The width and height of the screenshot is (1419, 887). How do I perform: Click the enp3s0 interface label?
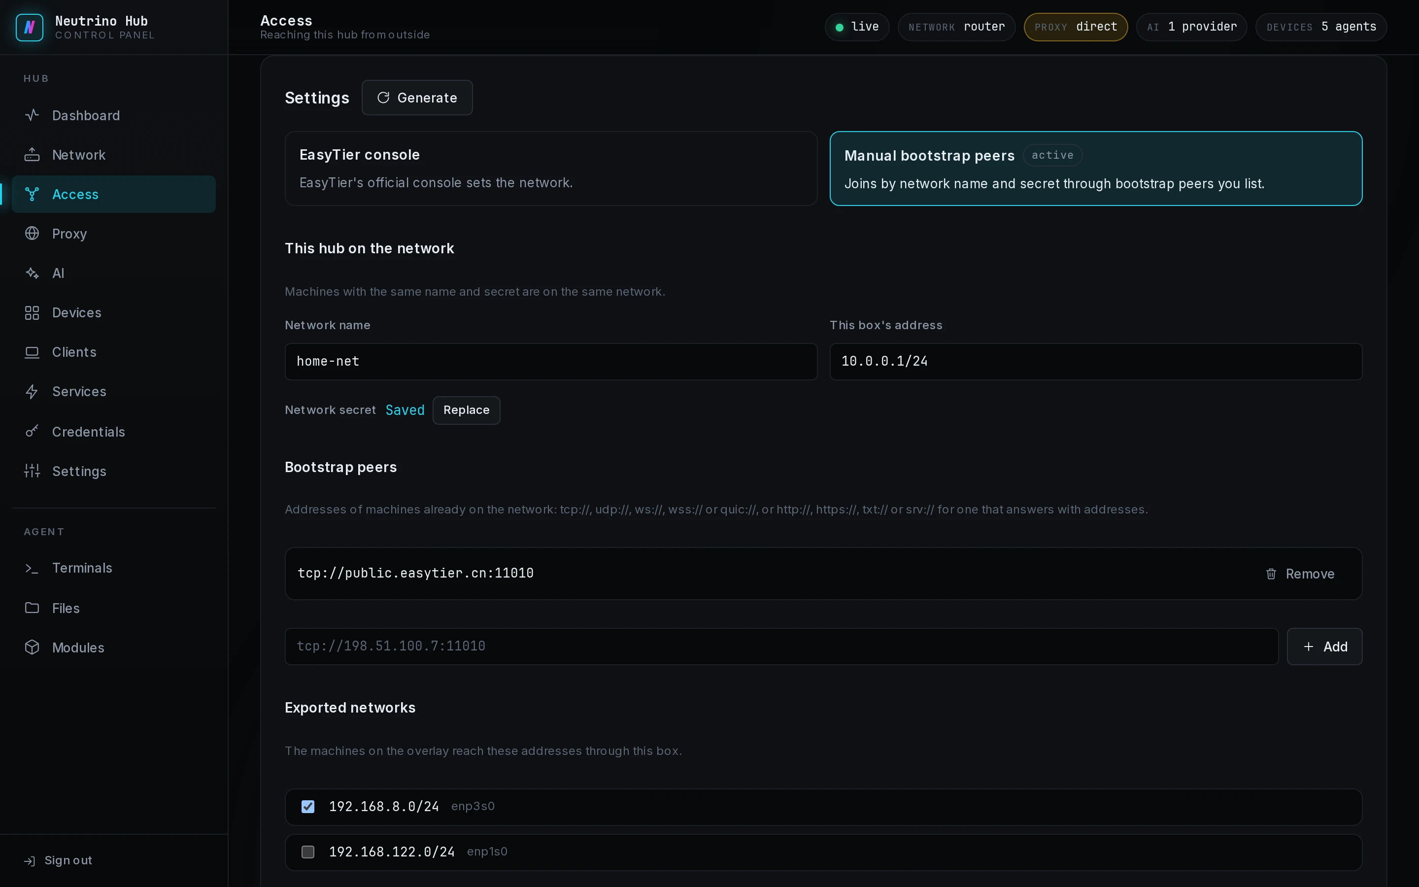[473, 807]
